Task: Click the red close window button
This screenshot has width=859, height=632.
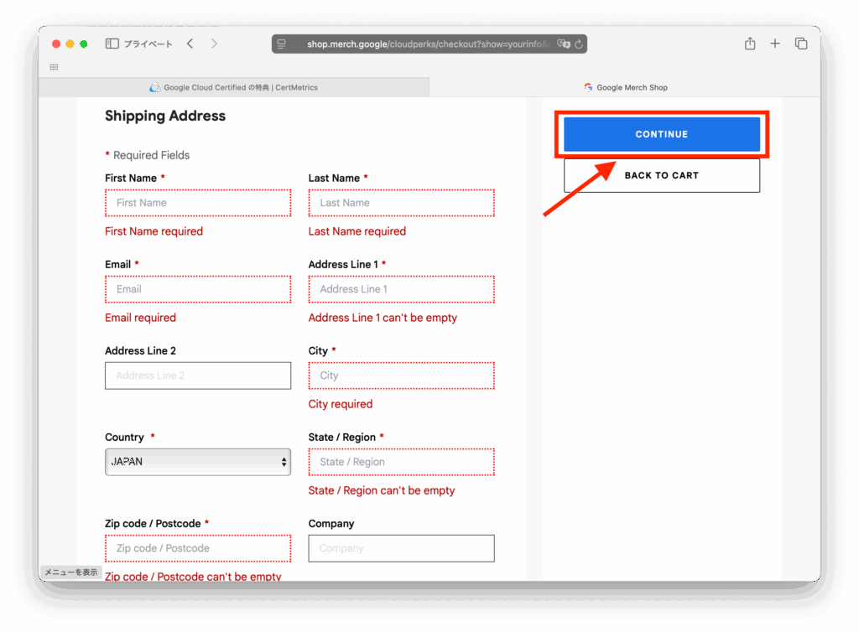Action: (x=56, y=44)
